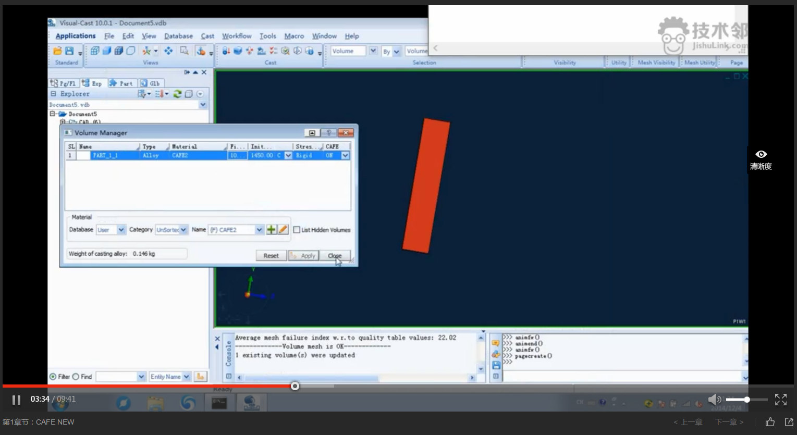Open the Cast menu

(x=207, y=36)
